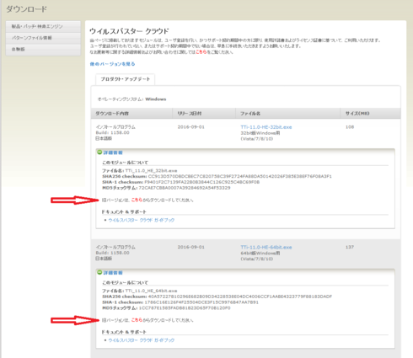Click red こちら link in the intro paragraph
413x358 pixels.
pos(201,52)
